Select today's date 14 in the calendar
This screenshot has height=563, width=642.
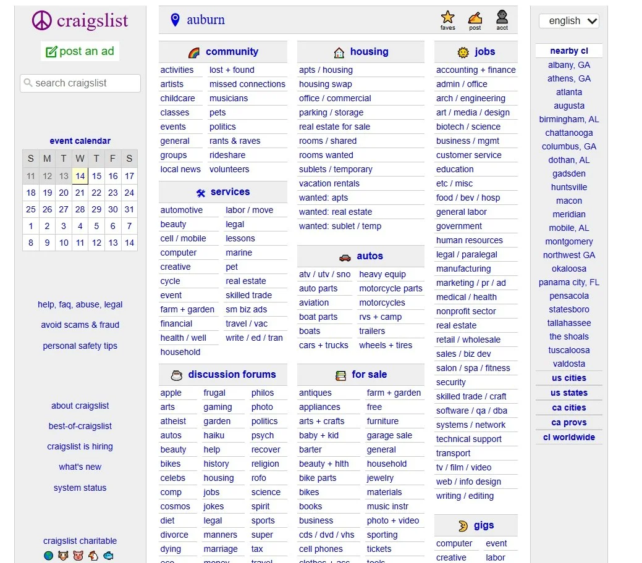(x=80, y=176)
